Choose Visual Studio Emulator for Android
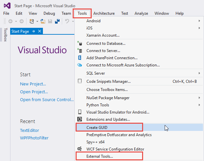 pyautogui.click(x=139, y=112)
